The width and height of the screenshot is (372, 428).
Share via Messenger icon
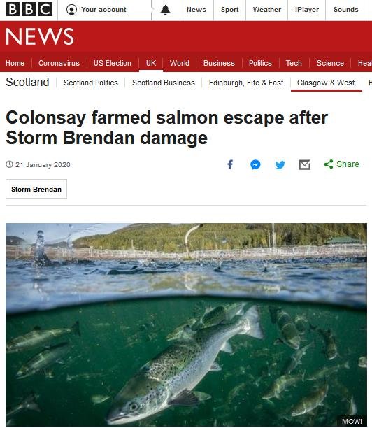(255, 164)
